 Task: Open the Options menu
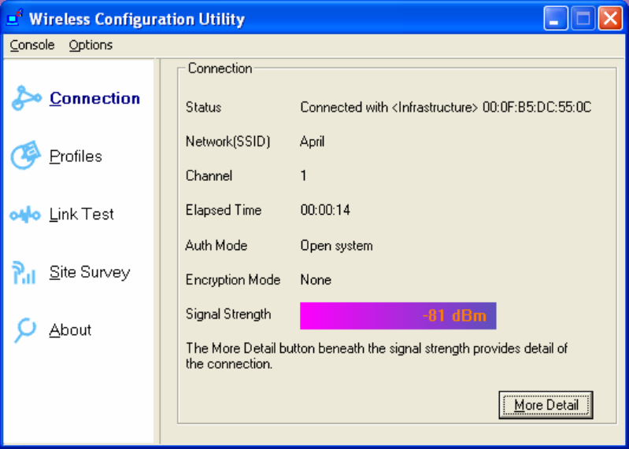pos(91,45)
